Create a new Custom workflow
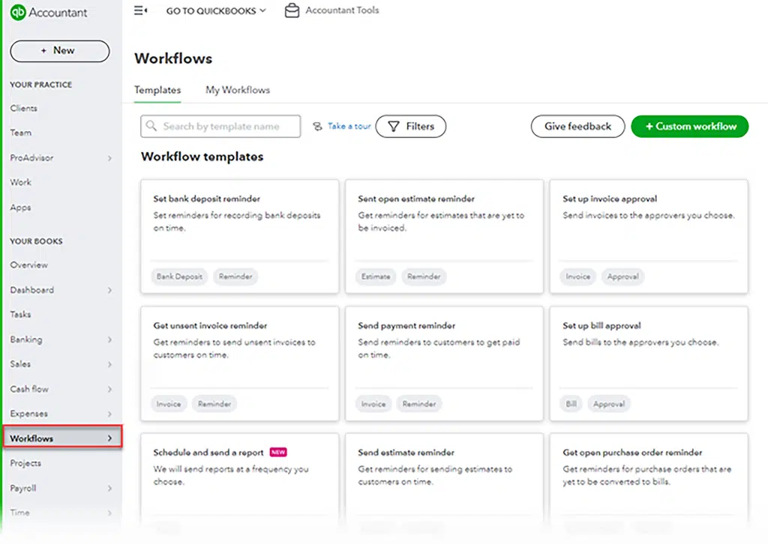This screenshot has height=544, width=768. pyautogui.click(x=690, y=127)
